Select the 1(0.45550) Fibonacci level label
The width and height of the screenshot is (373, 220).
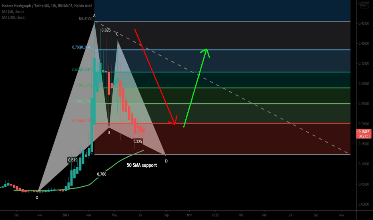[x=86, y=18]
